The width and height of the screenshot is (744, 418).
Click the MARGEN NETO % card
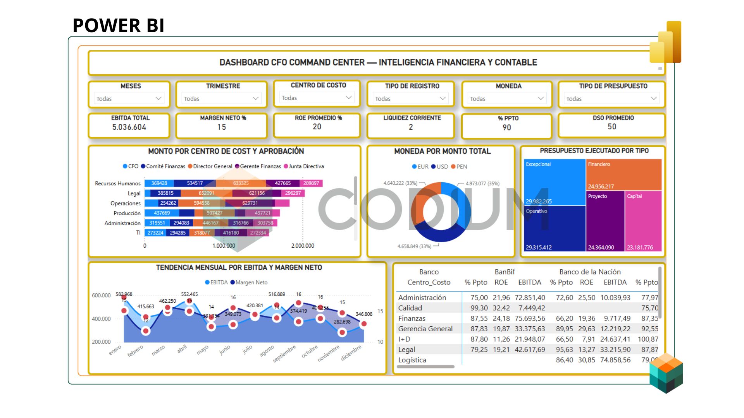pyautogui.click(x=222, y=125)
